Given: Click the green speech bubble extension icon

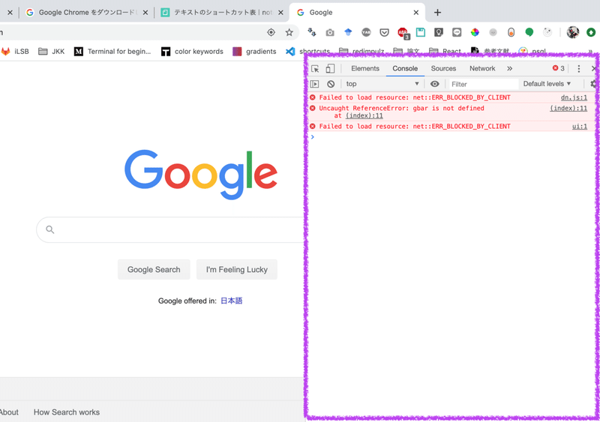Looking at the screenshot, I should [529, 32].
